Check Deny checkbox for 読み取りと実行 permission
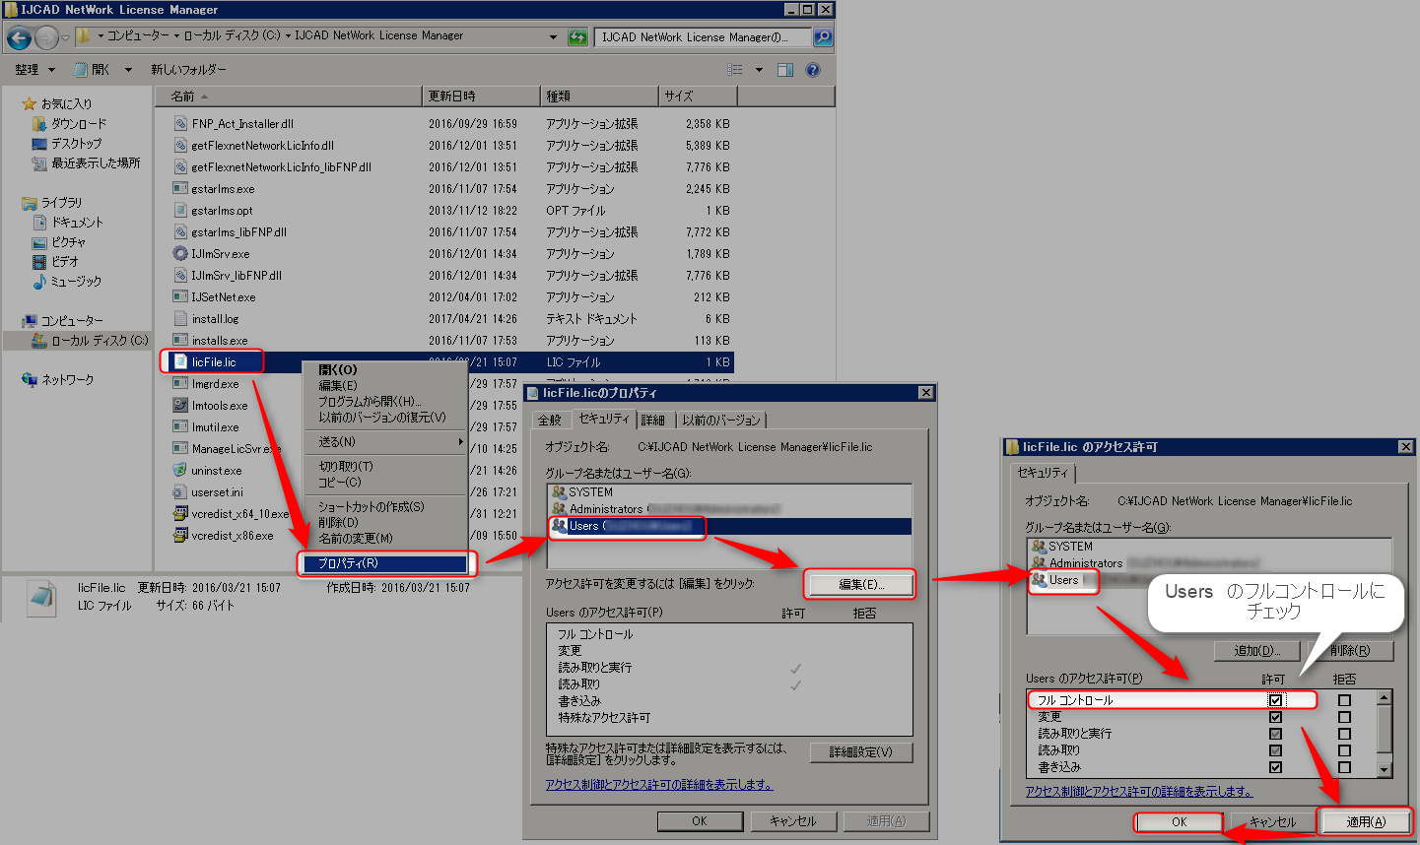Image resolution: width=1420 pixels, height=845 pixels. [1344, 734]
